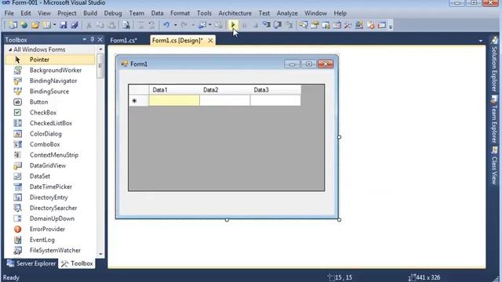Click the Data2 column header
This screenshot has width=502, height=282.
coord(225,90)
